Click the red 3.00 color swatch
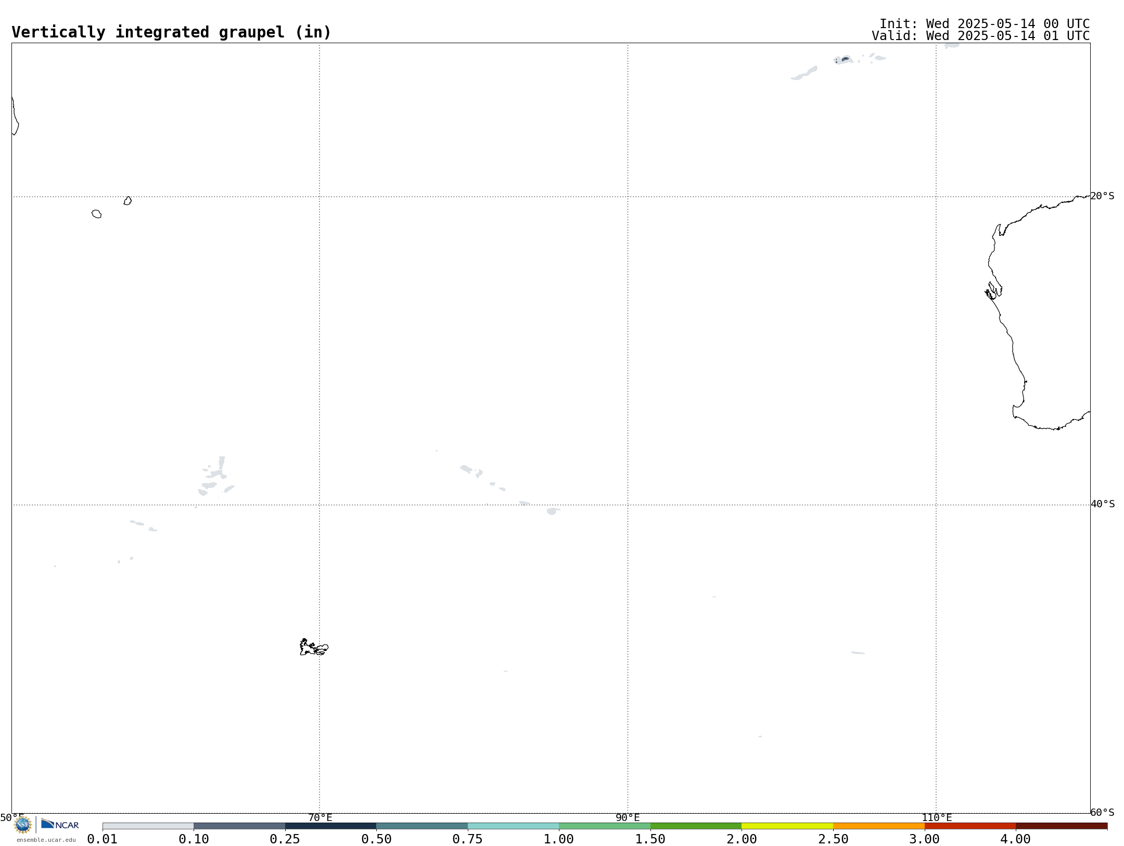The image size is (1124, 846). tap(970, 826)
